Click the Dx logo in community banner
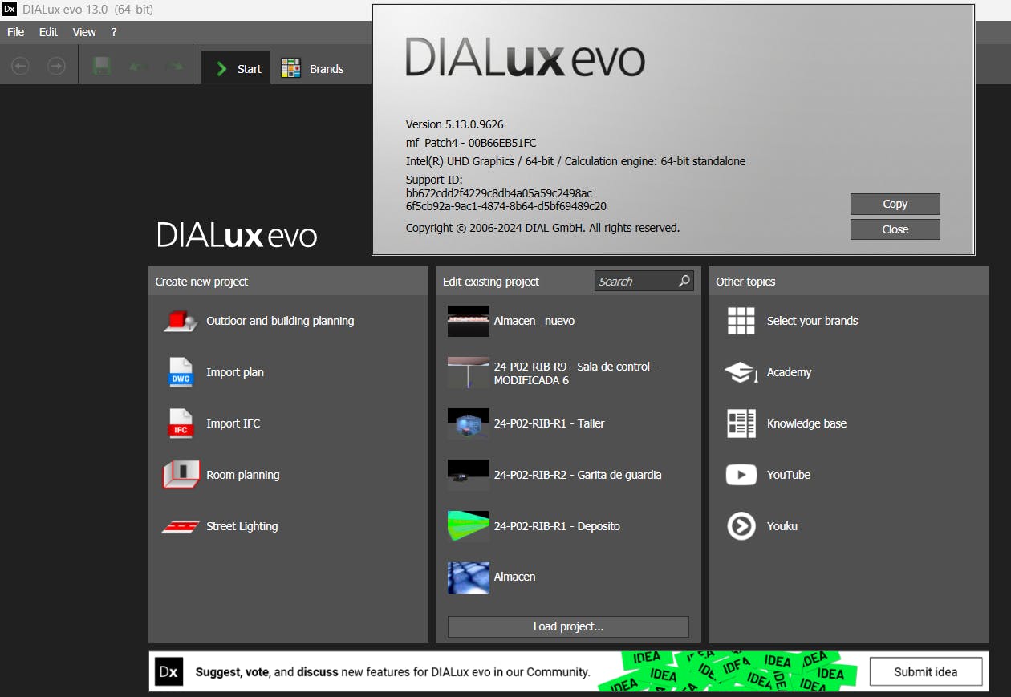Image resolution: width=1011 pixels, height=697 pixels. (x=168, y=672)
